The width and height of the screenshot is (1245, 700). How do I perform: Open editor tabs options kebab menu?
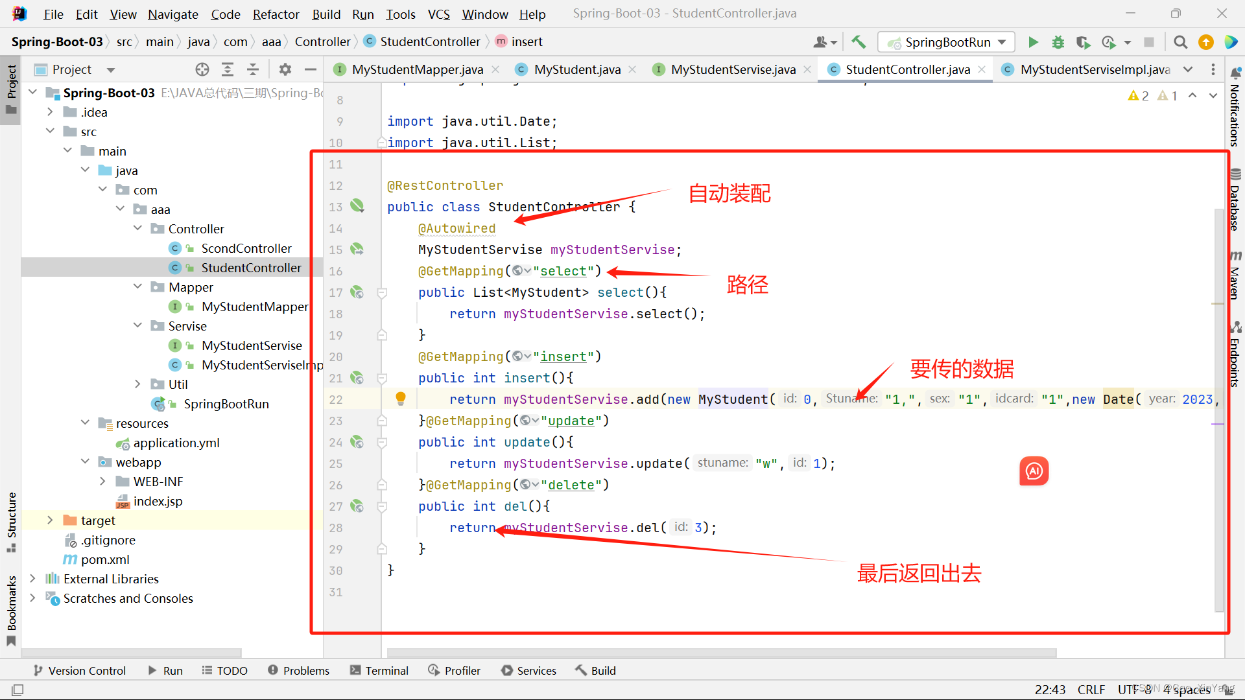(x=1213, y=69)
